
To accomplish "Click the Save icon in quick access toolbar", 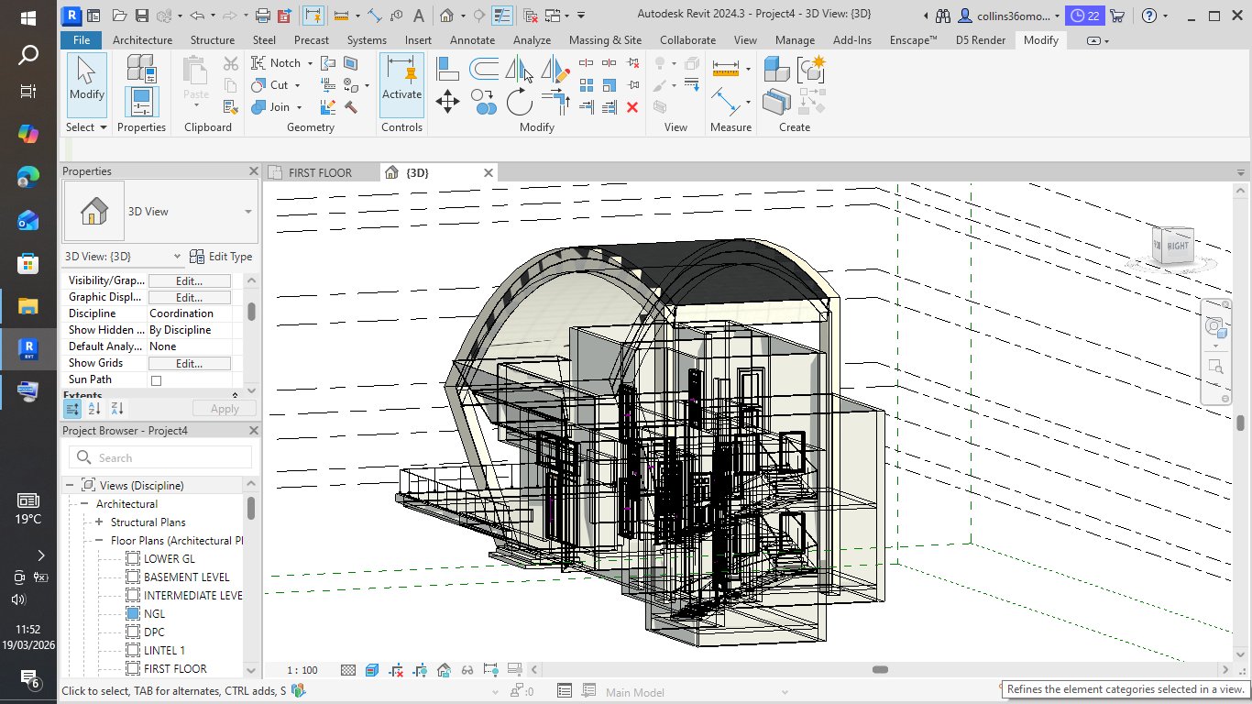I will point(141,16).
